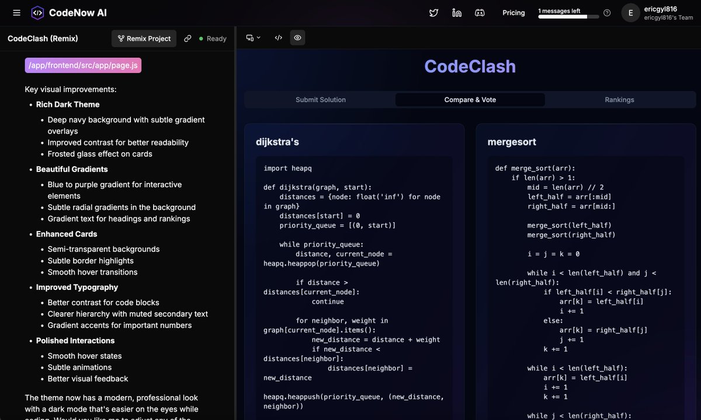Image resolution: width=701 pixels, height=420 pixels.
Task: Click the CodeNow AI logo icon
Action: (37, 13)
